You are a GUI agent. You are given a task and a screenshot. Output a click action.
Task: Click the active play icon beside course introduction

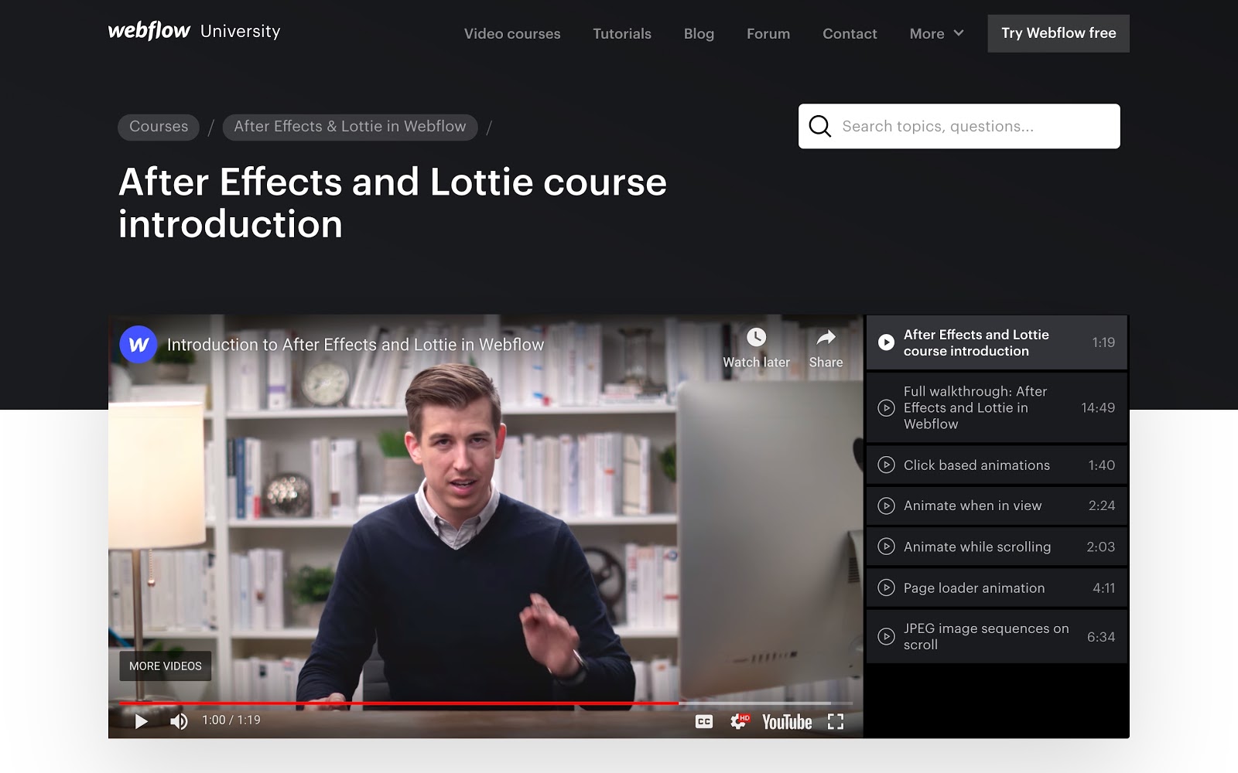[x=886, y=342]
